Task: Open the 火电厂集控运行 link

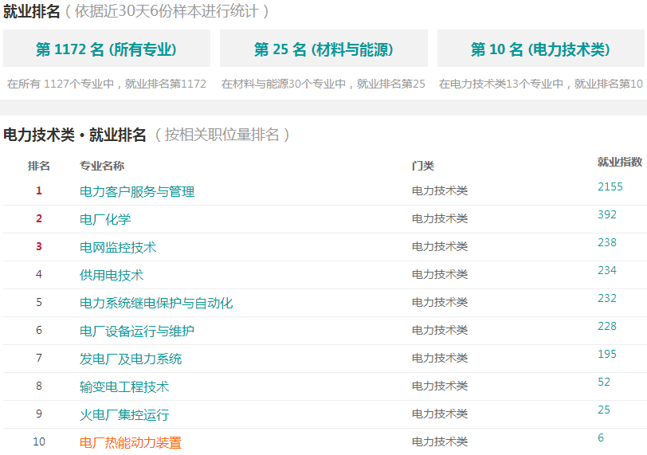Action: (x=124, y=414)
